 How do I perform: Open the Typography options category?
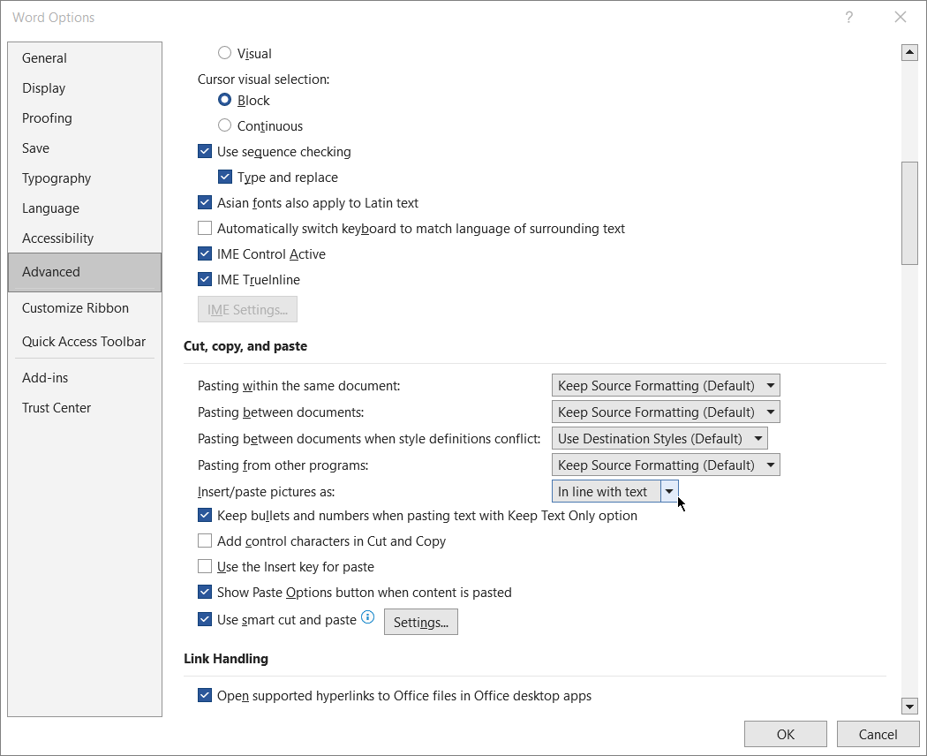[x=85, y=178]
